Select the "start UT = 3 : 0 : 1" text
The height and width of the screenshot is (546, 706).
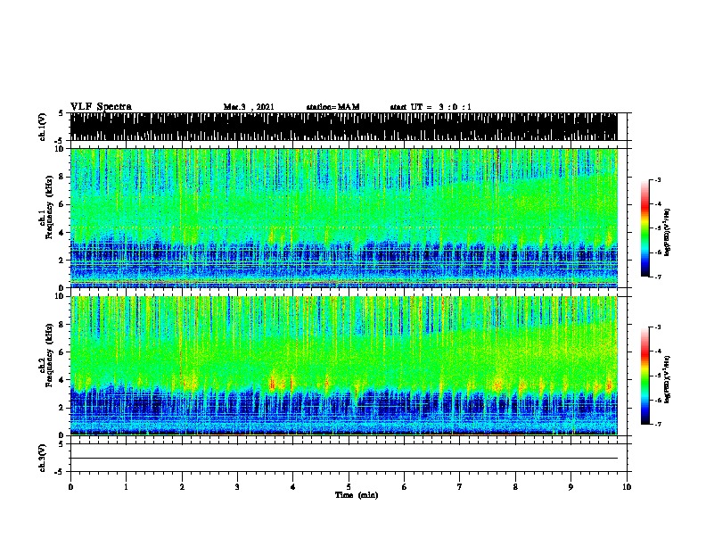(431, 107)
